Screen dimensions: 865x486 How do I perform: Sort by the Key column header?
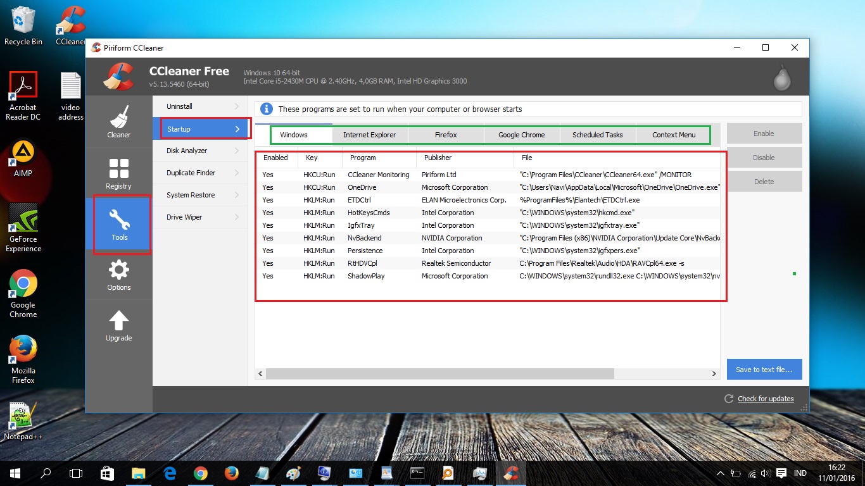point(320,158)
